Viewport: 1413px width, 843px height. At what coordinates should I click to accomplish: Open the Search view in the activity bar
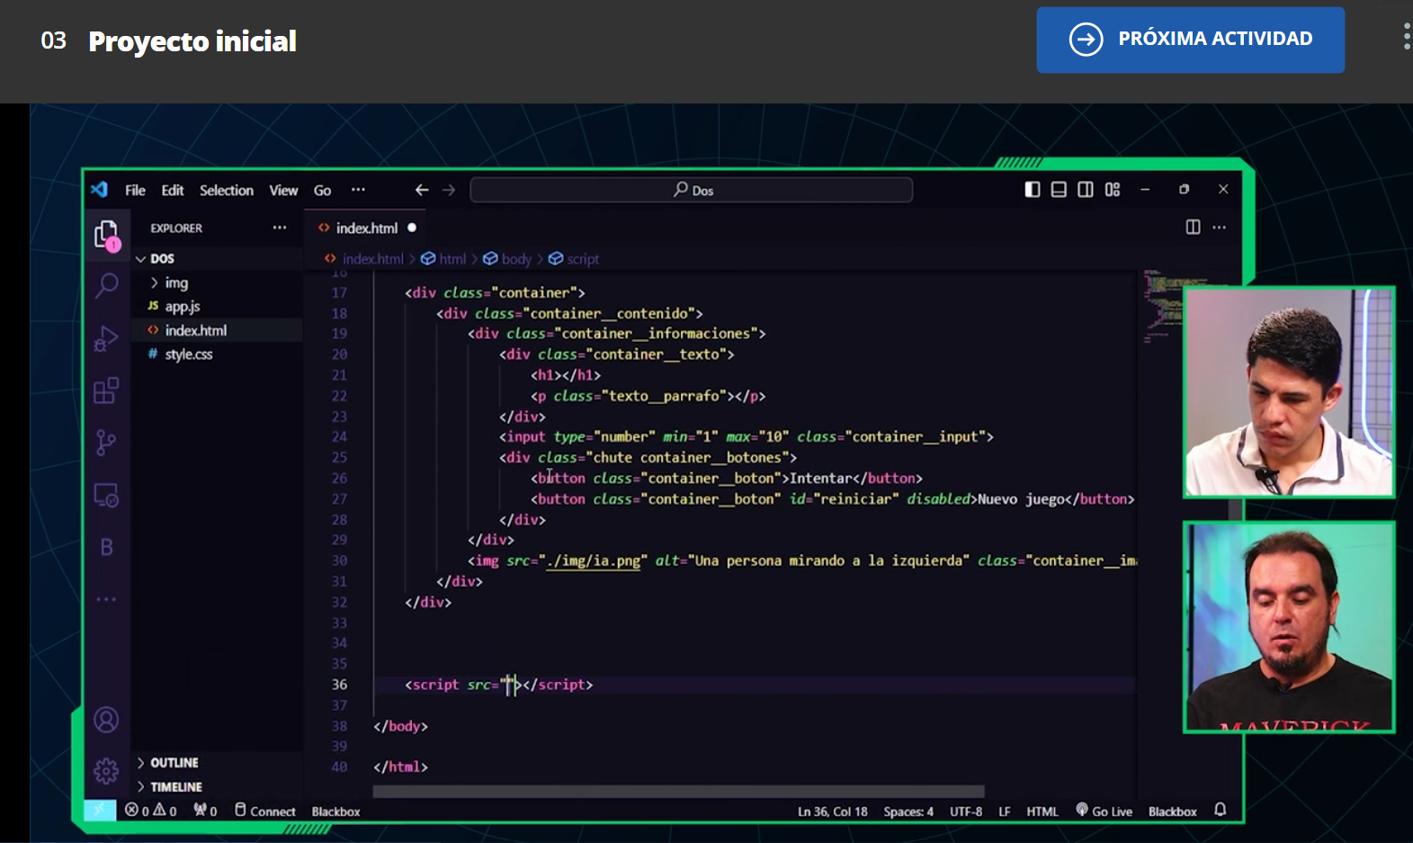pyautogui.click(x=106, y=285)
